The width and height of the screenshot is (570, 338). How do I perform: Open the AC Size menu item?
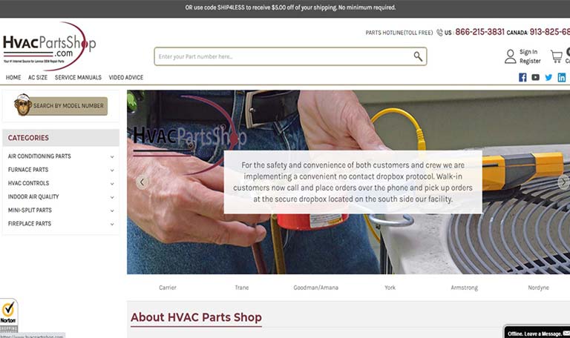(38, 77)
